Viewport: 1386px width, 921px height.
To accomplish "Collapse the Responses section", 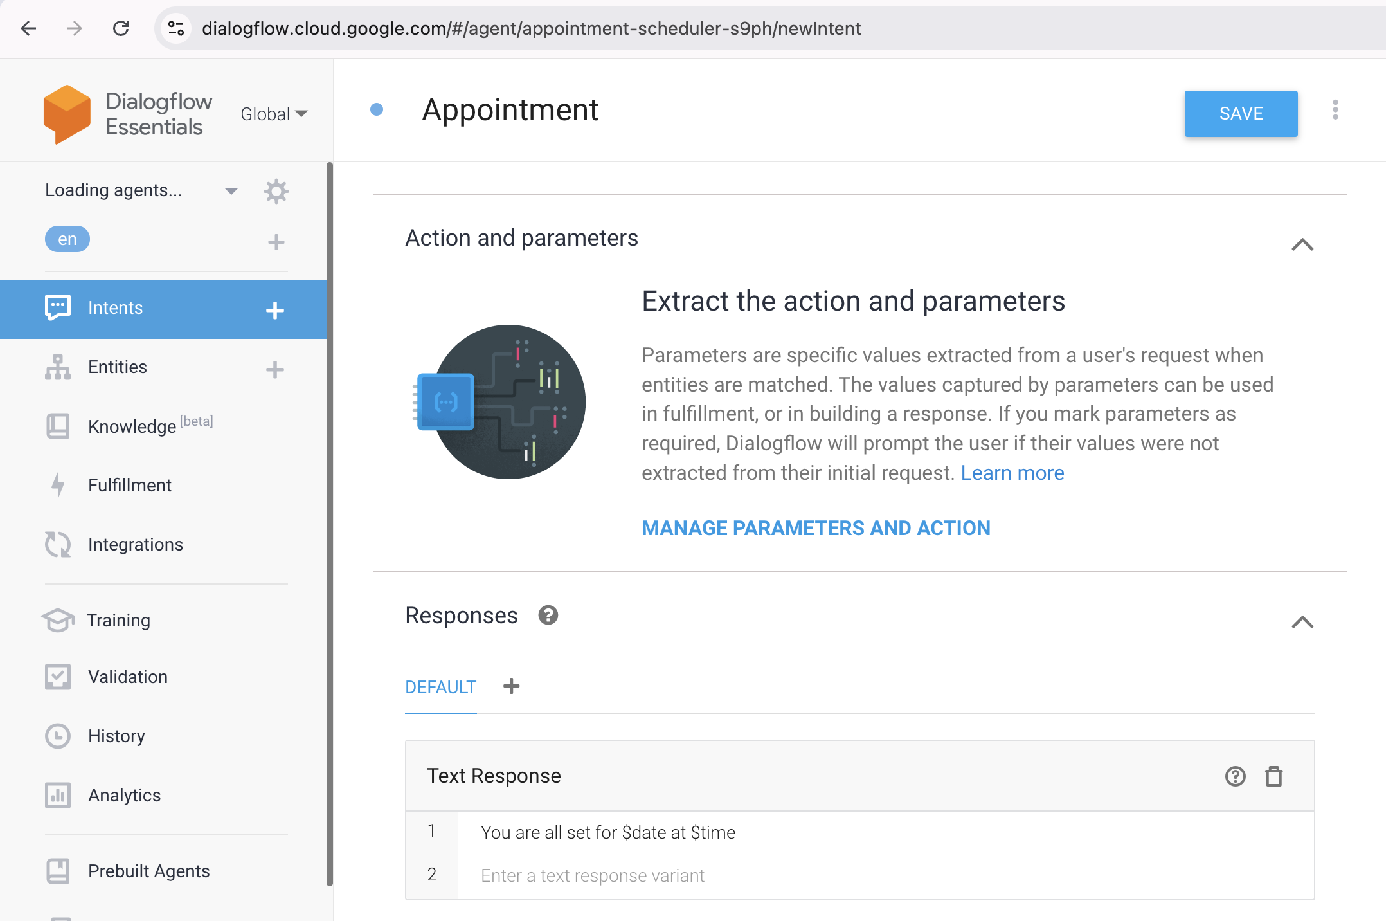I will click(x=1303, y=620).
